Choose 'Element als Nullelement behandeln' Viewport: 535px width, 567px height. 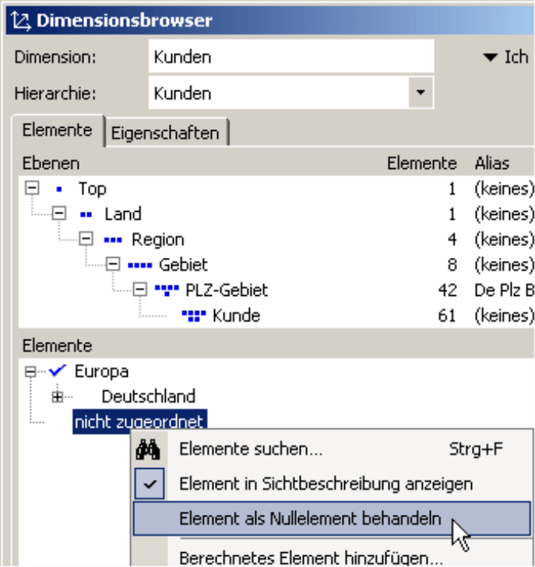pos(310,519)
